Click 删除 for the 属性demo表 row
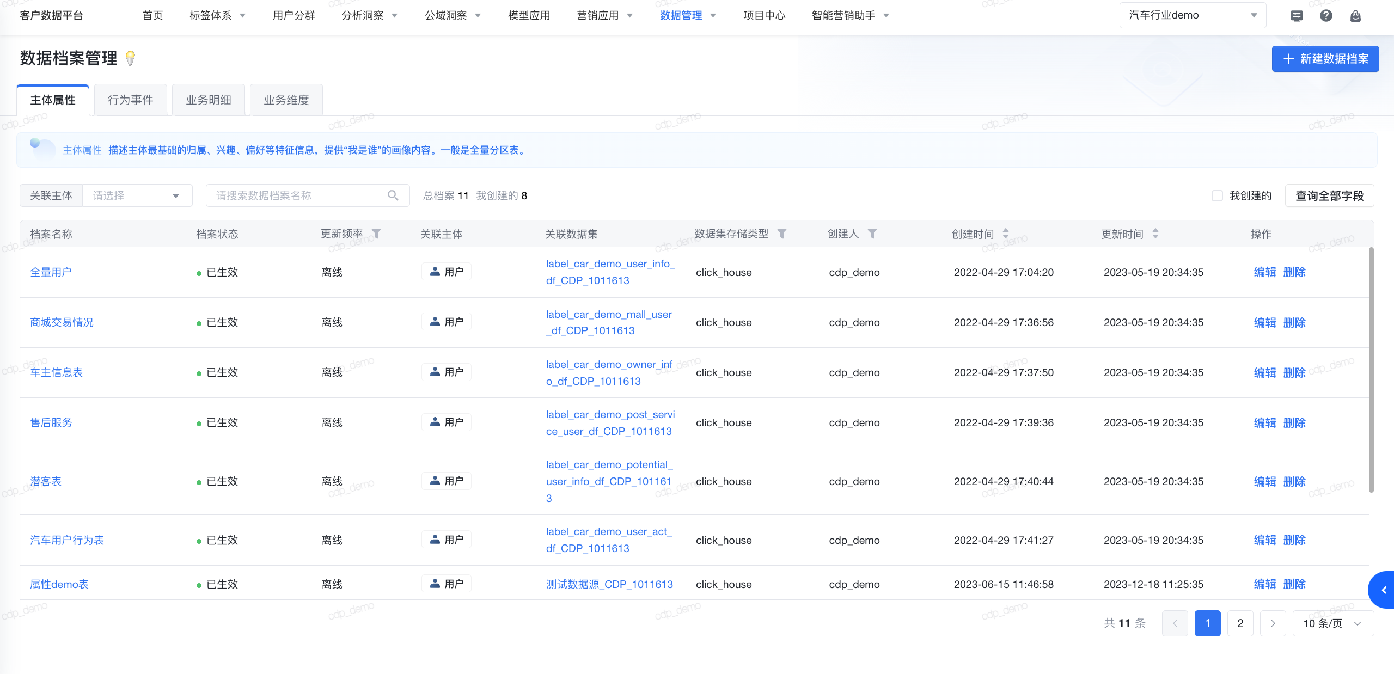Viewport: 1394px width, 674px height. click(x=1294, y=584)
